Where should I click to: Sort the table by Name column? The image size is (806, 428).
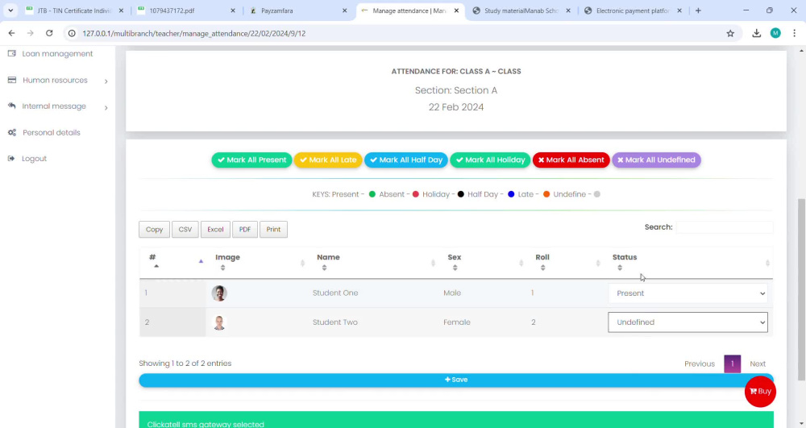coord(372,262)
